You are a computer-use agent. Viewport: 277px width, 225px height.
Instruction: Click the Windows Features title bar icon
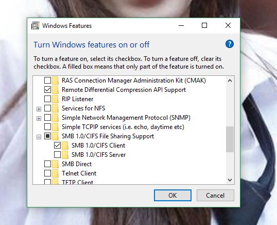(35, 25)
